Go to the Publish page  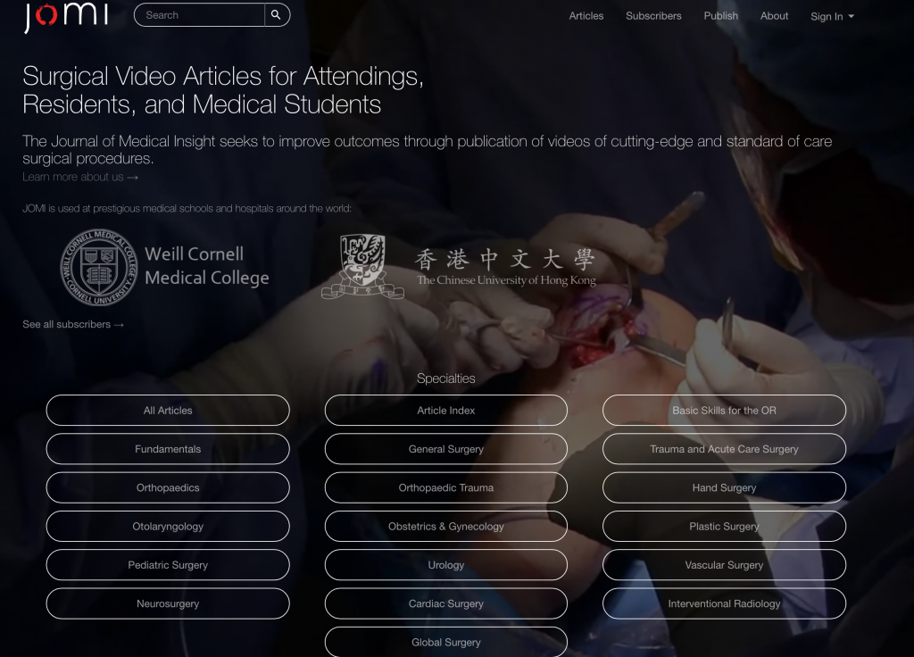[720, 16]
